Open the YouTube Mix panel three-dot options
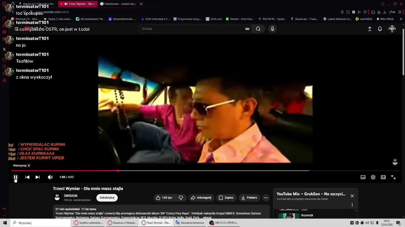Image resolution: width=405 pixels, height=227 pixels. point(352,205)
